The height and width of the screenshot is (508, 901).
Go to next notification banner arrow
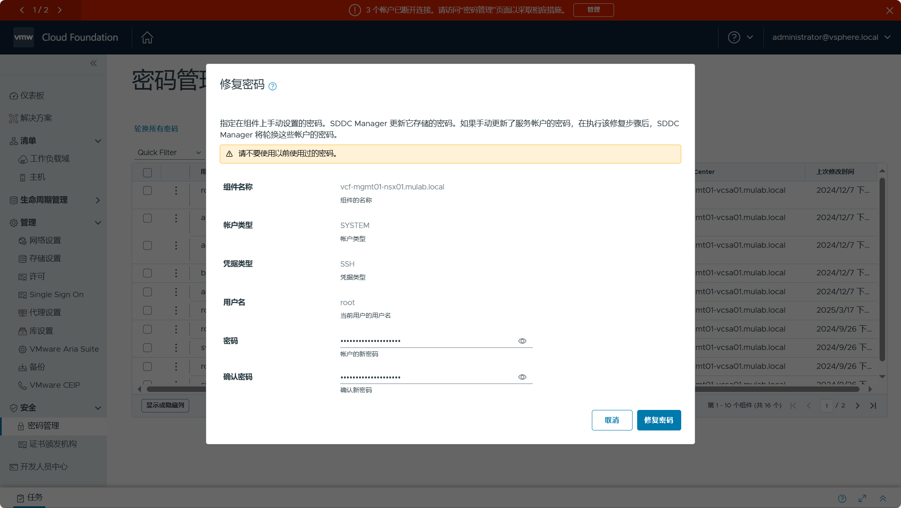pyautogui.click(x=60, y=10)
